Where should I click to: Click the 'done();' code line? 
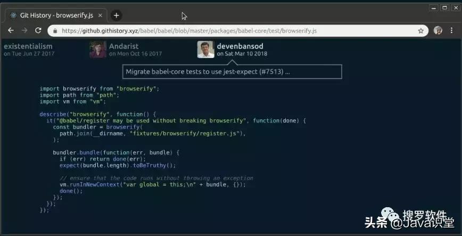[x=71, y=191]
